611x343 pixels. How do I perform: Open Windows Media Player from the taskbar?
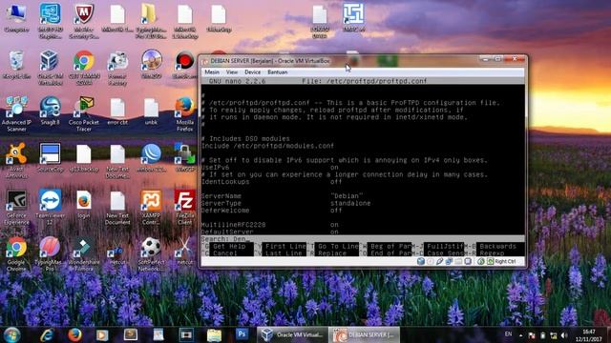pyautogui.click(x=102, y=334)
